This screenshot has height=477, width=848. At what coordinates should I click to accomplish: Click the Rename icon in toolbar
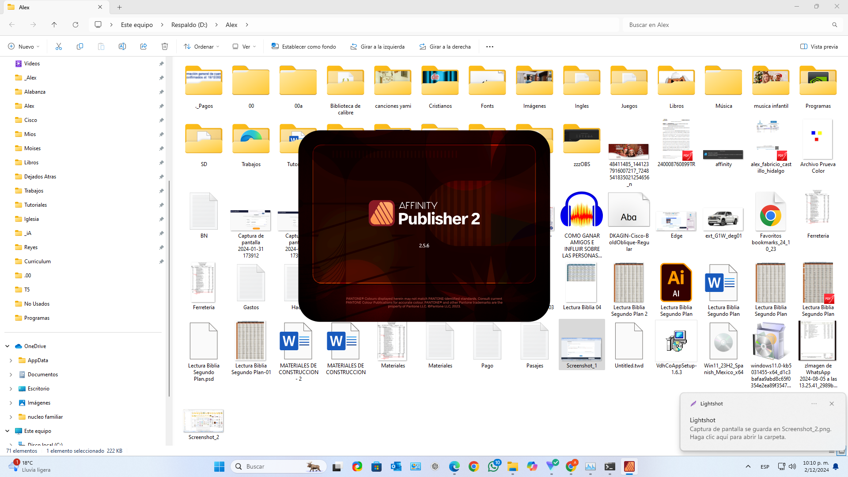pyautogui.click(x=122, y=46)
